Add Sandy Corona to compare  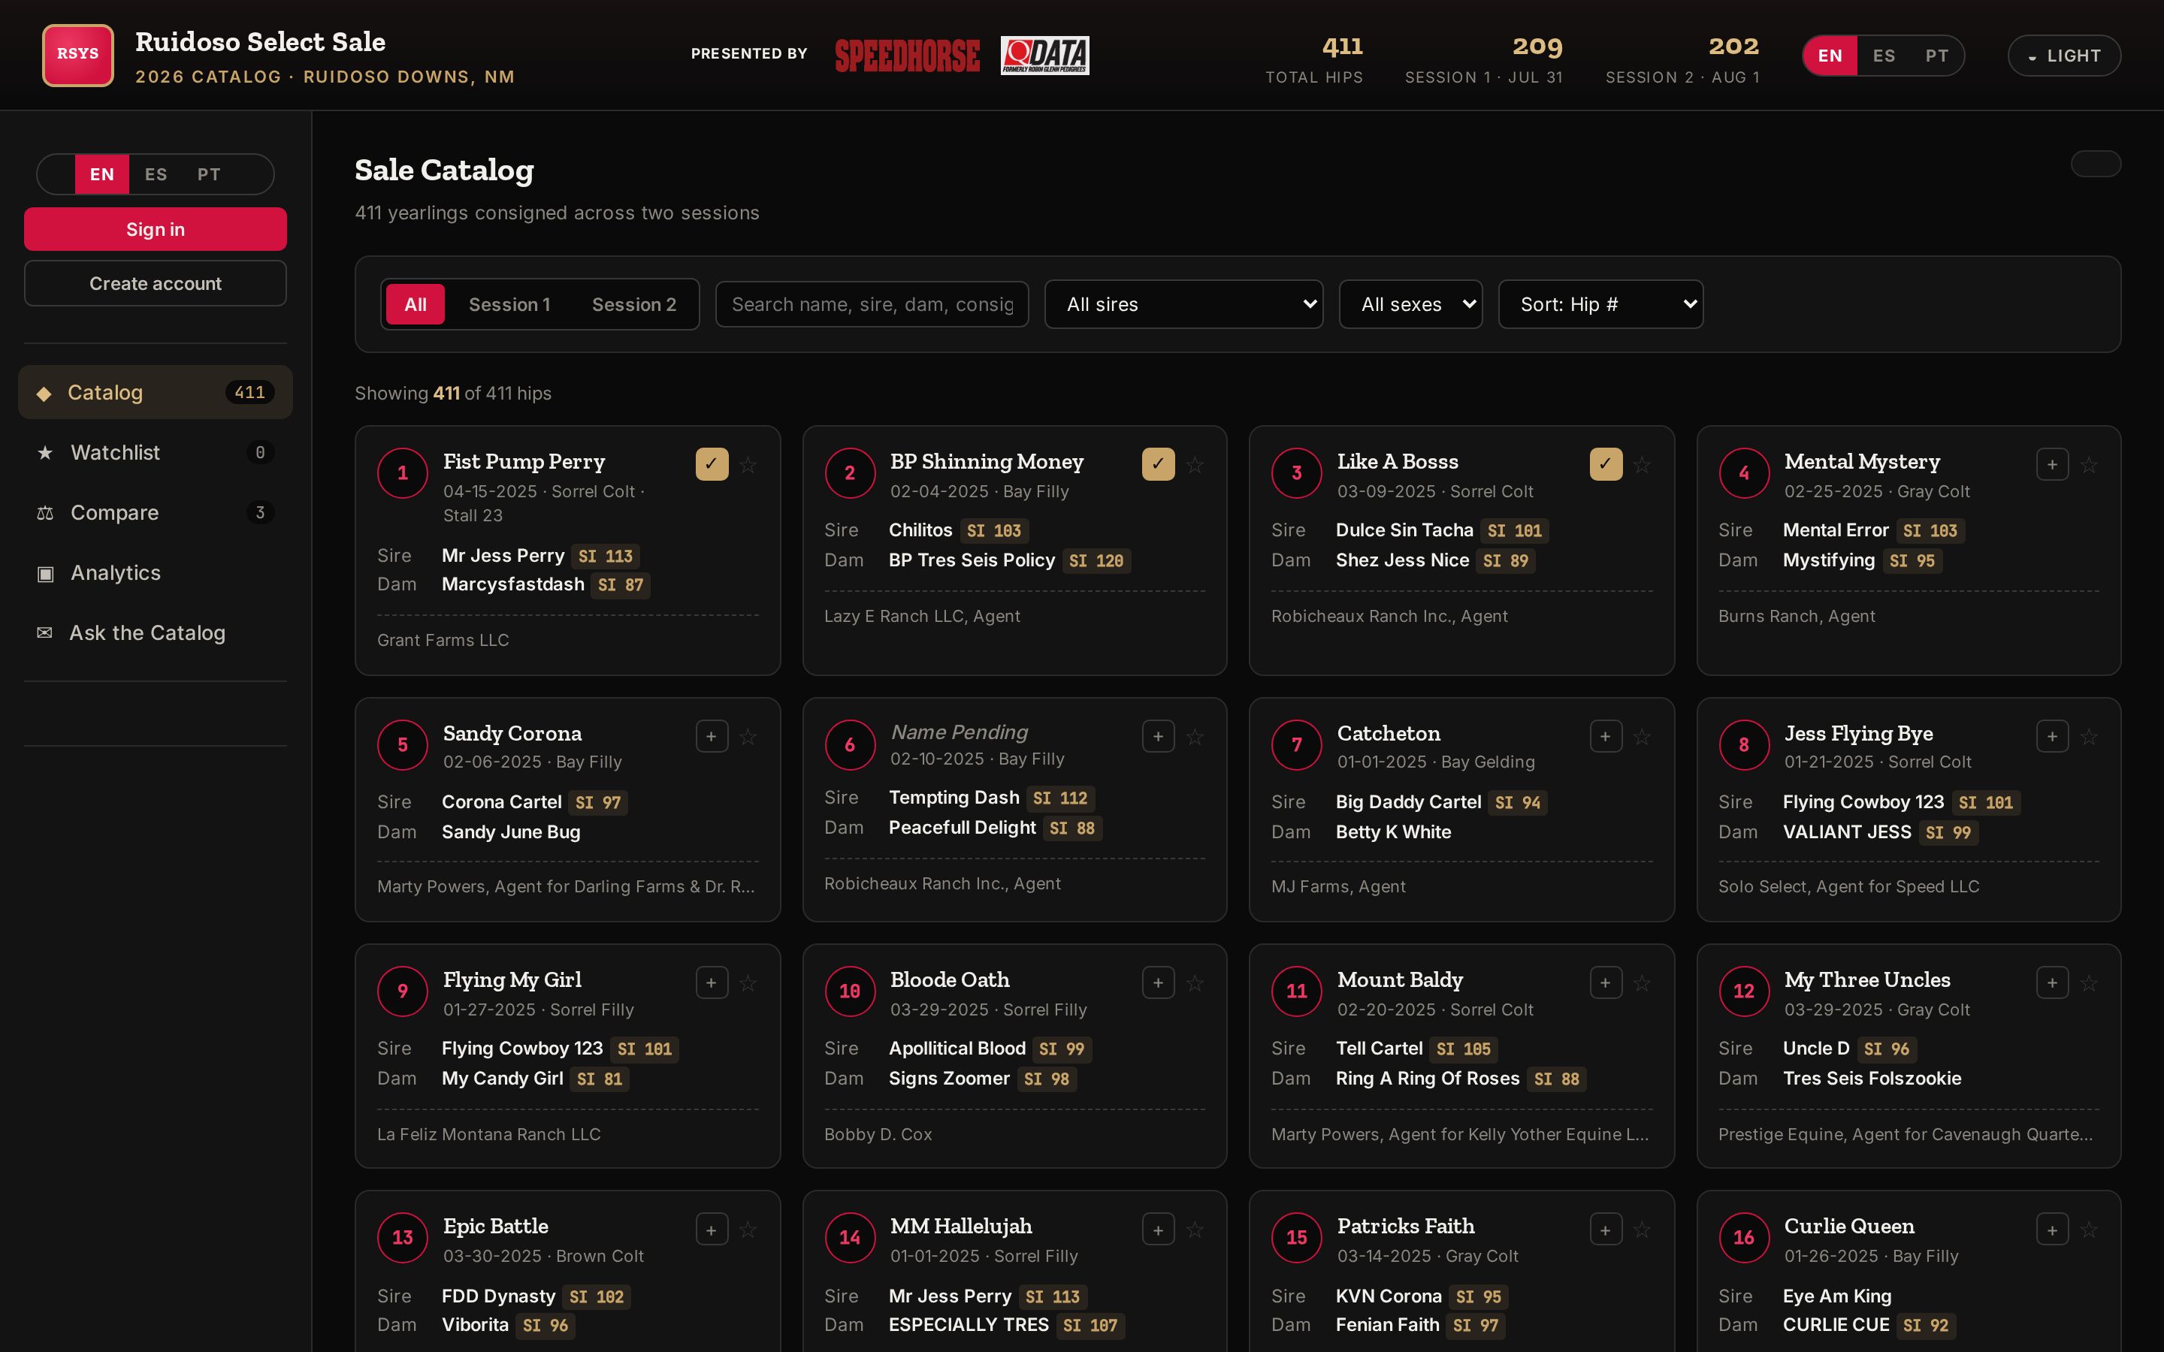[x=712, y=737]
